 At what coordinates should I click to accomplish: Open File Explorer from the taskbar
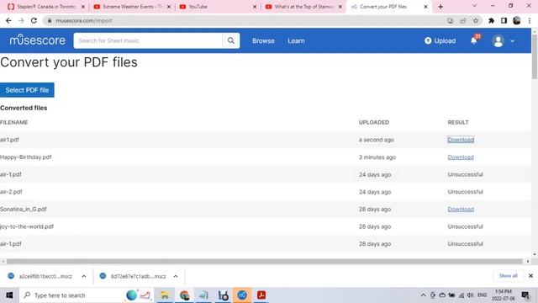165,295
